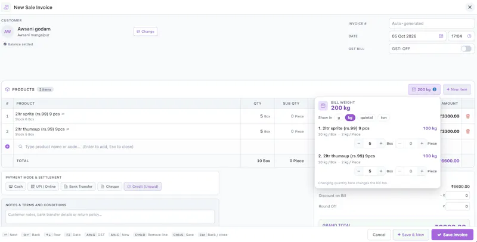Click the 05 Oct 2026 date field
This screenshot has height=242, width=477.
point(417,36)
